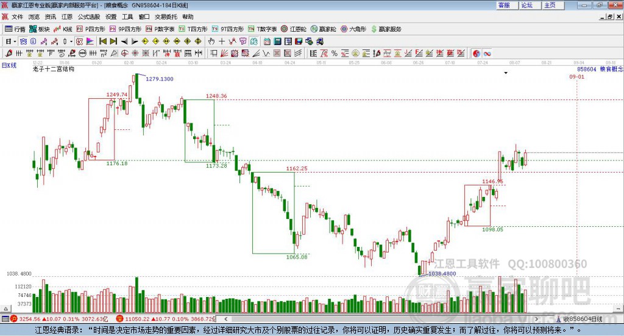The width and height of the screenshot is (624, 336).
Task: Open the T四方形 tool
Action: (x=193, y=29)
